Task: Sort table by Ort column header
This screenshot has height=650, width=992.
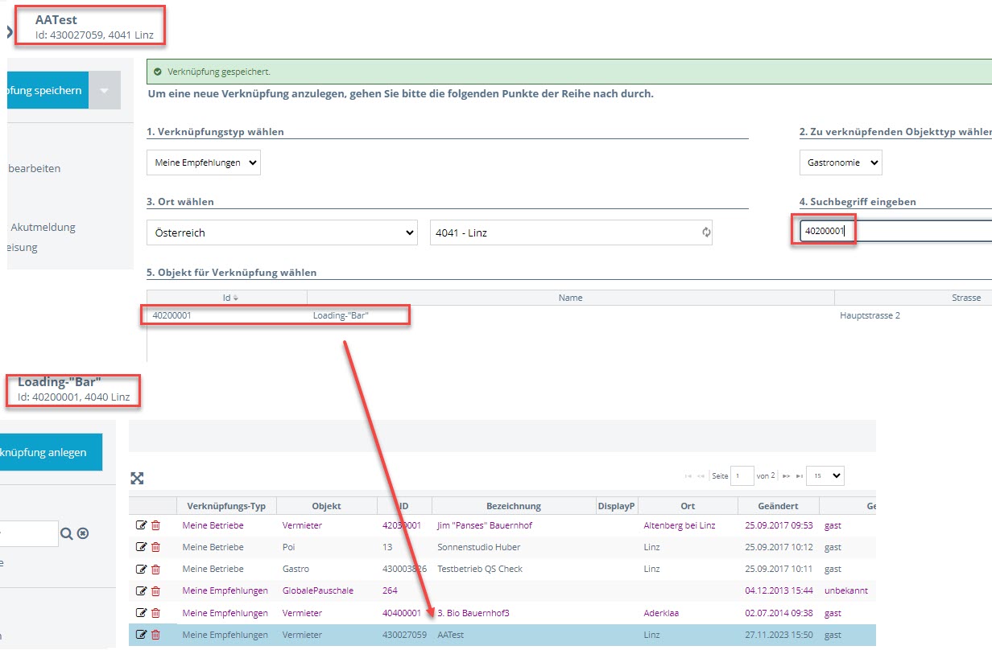Action: (688, 506)
